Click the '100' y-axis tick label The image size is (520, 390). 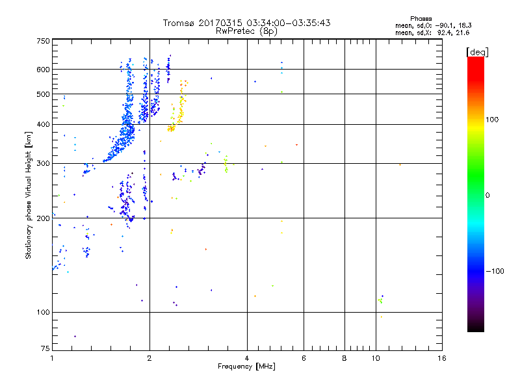click(x=43, y=312)
